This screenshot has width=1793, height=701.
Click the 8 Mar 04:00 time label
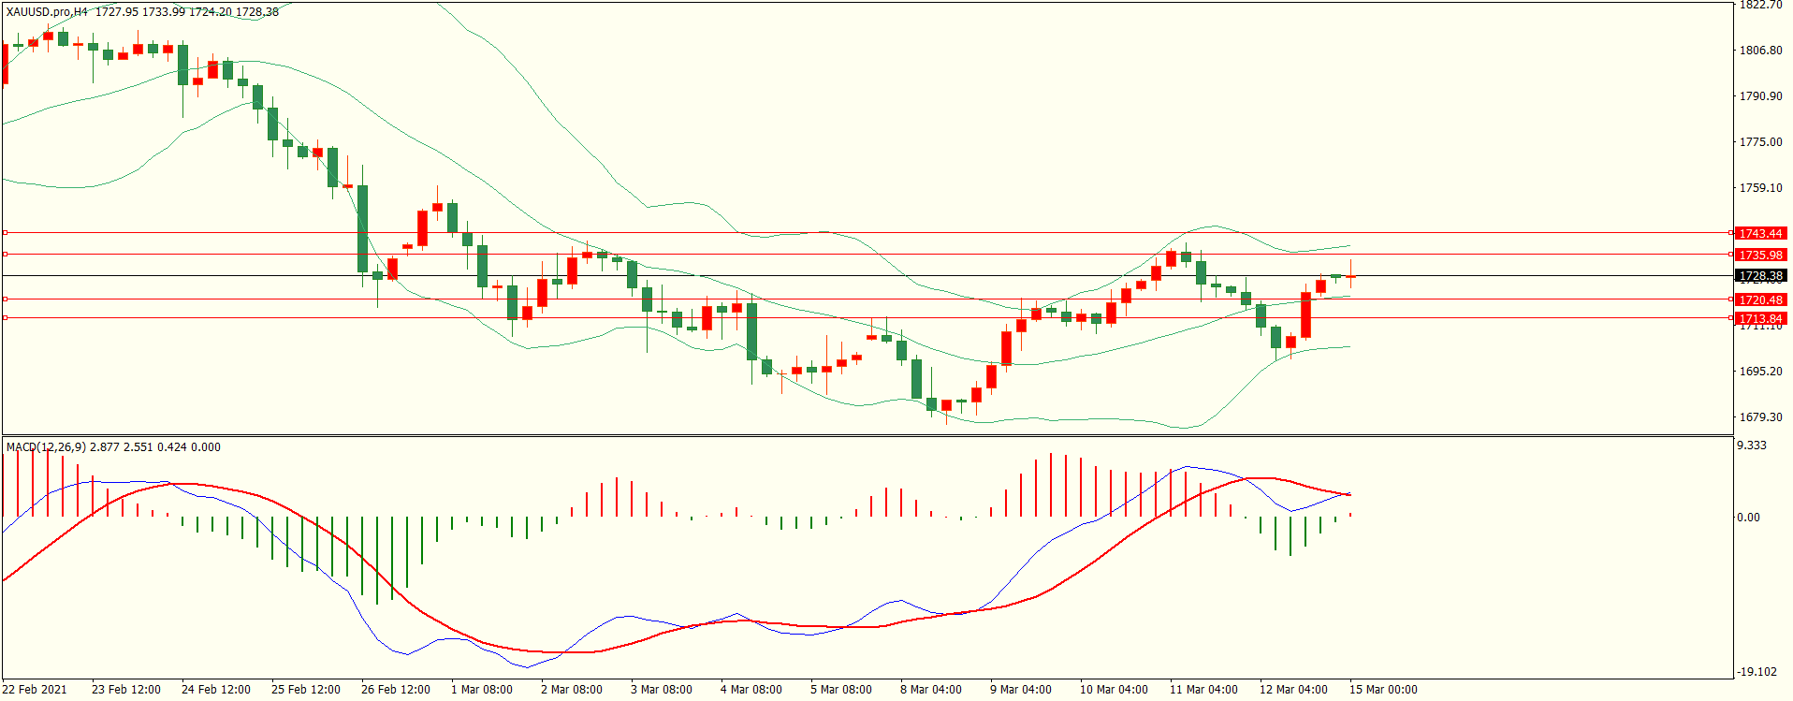tap(931, 690)
